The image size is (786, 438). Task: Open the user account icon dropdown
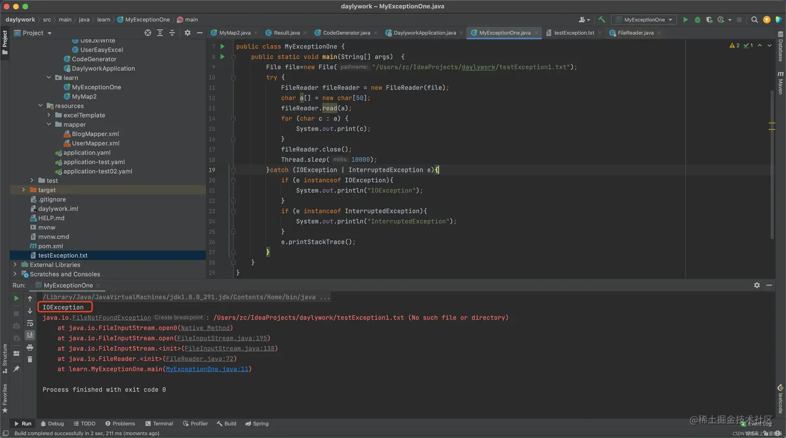click(x=584, y=20)
